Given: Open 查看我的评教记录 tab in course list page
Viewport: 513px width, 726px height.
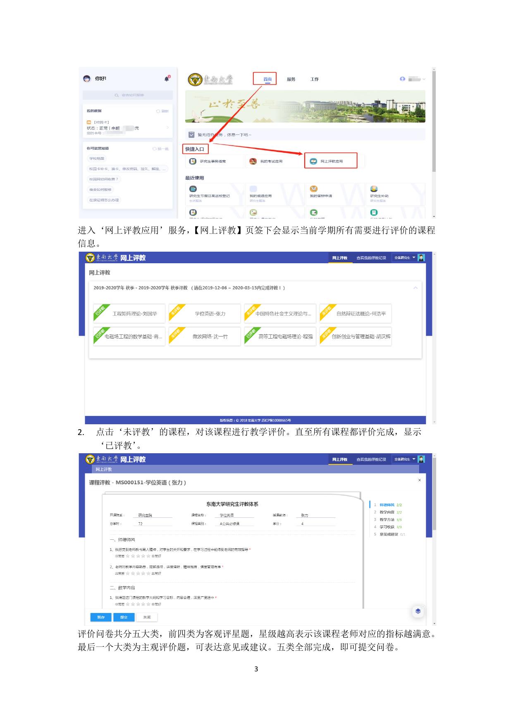Looking at the screenshot, I should pyautogui.click(x=371, y=258).
